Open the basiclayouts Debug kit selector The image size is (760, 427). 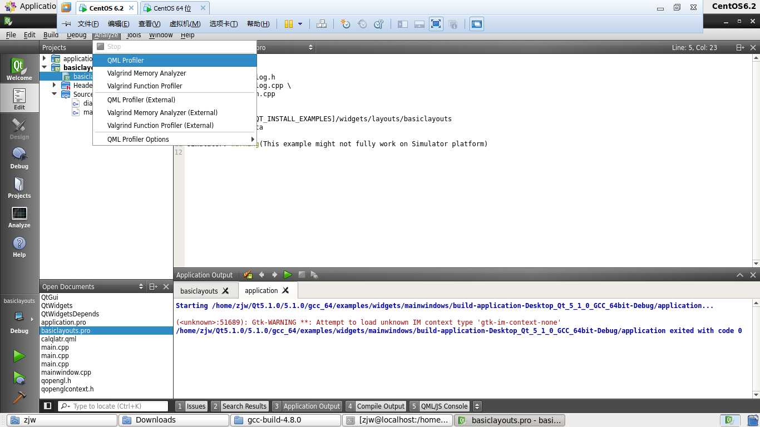[19, 318]
